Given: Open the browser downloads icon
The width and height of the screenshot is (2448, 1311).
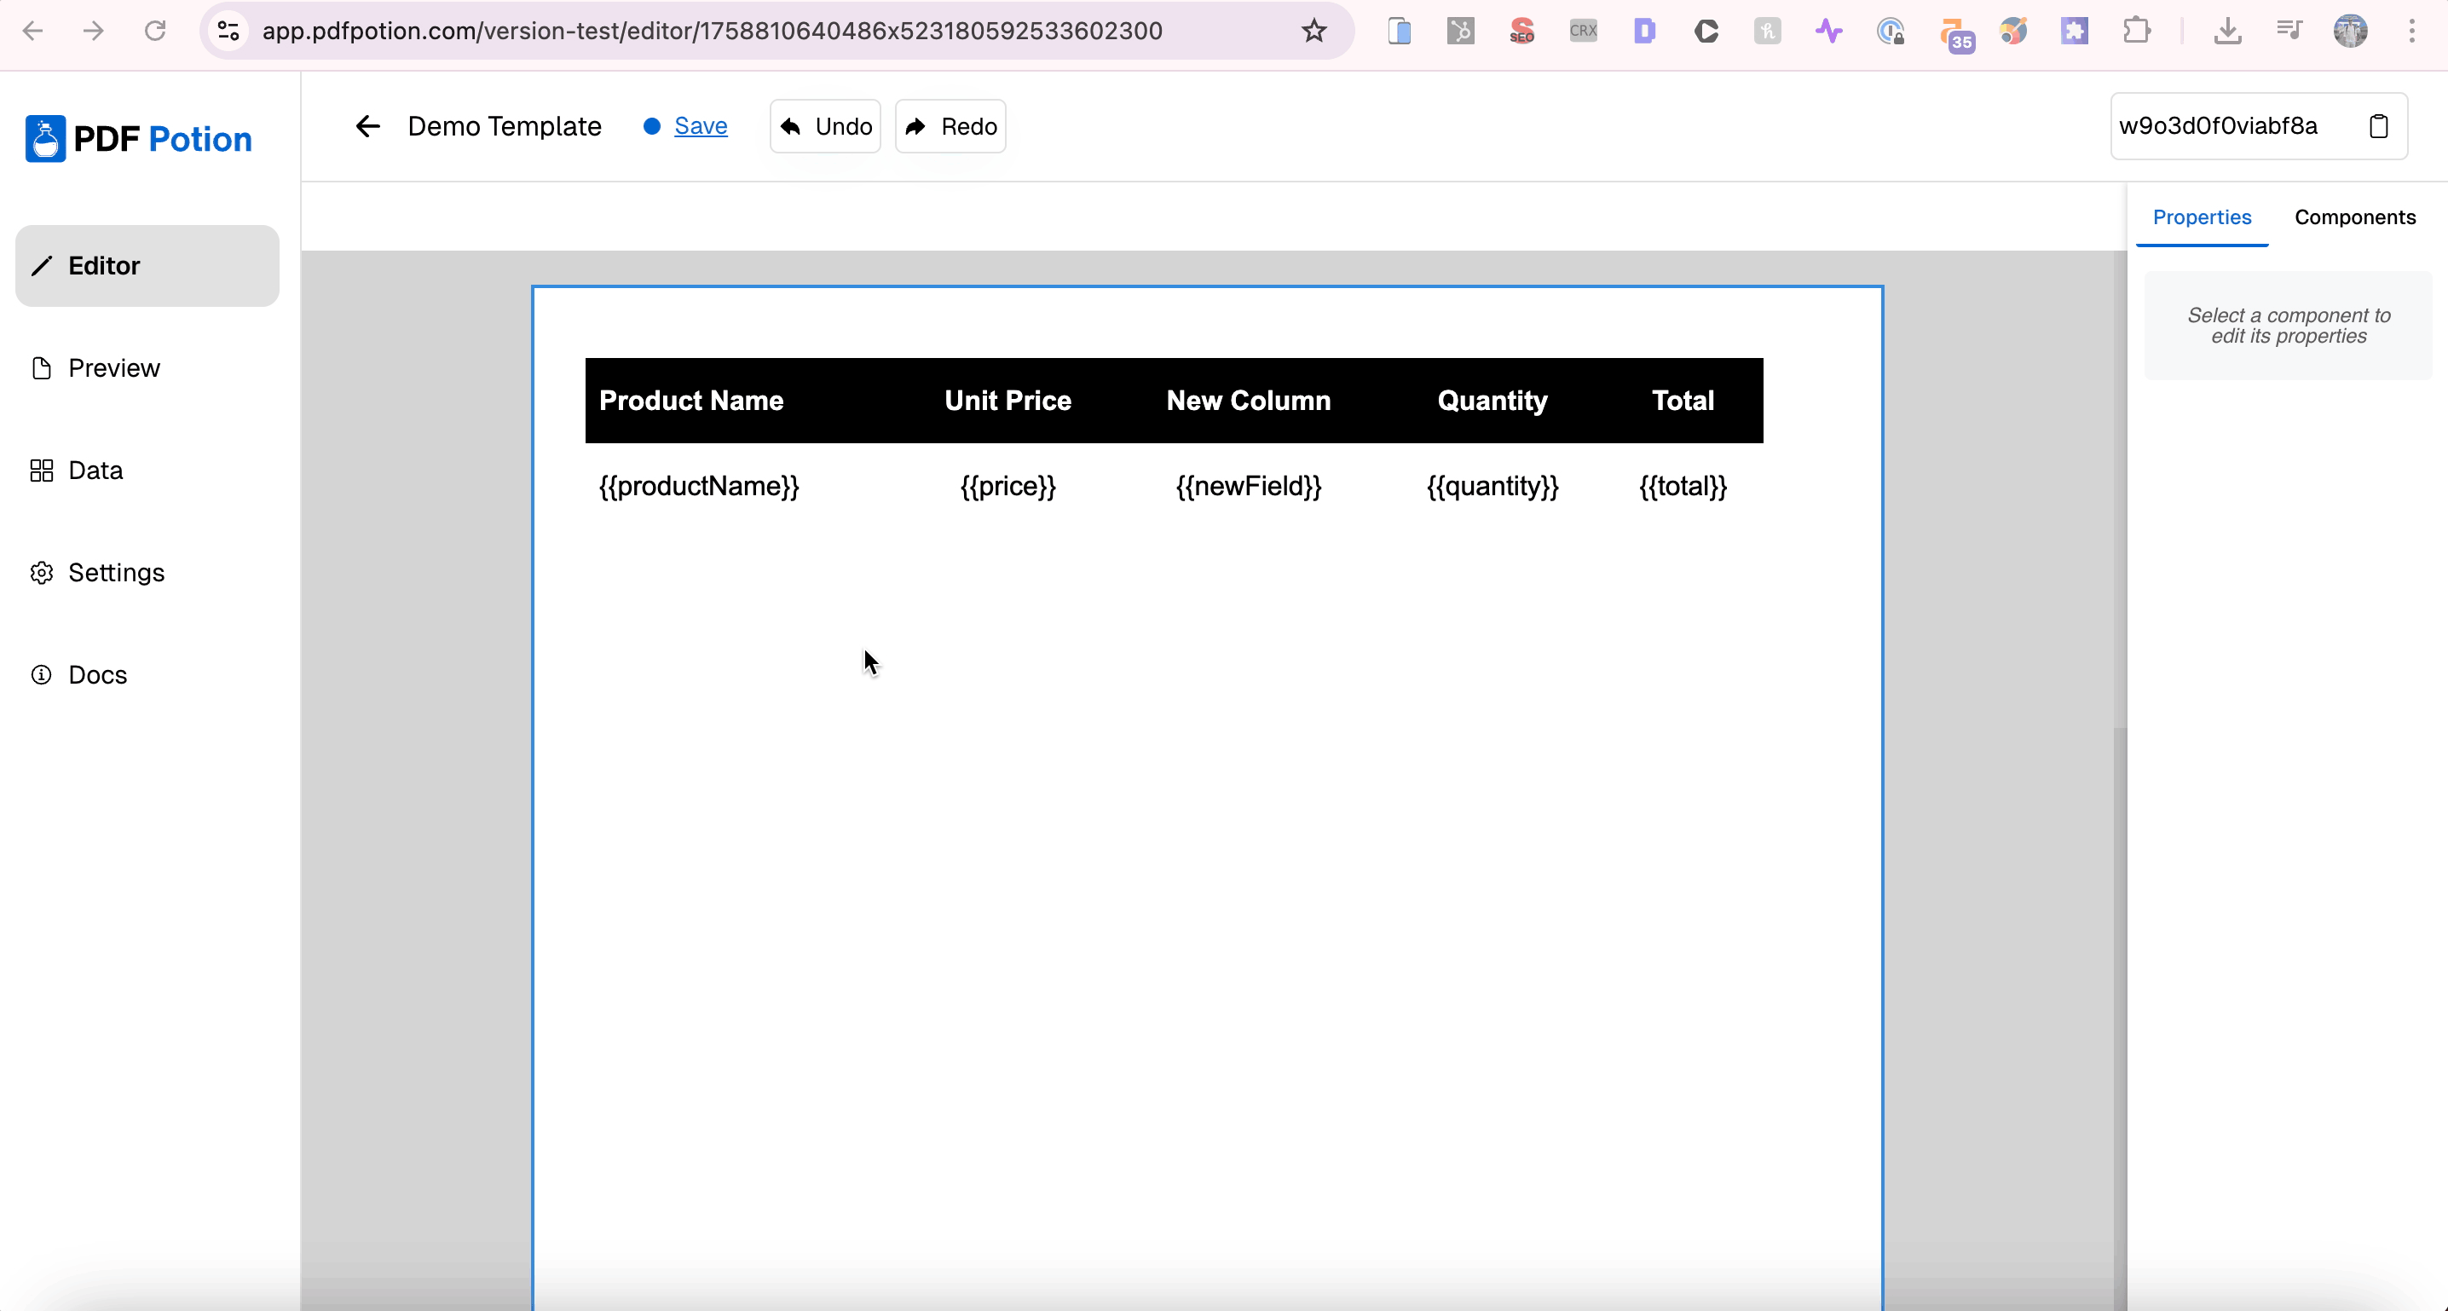Looking at the screenshot, I should pos(2227,32).
